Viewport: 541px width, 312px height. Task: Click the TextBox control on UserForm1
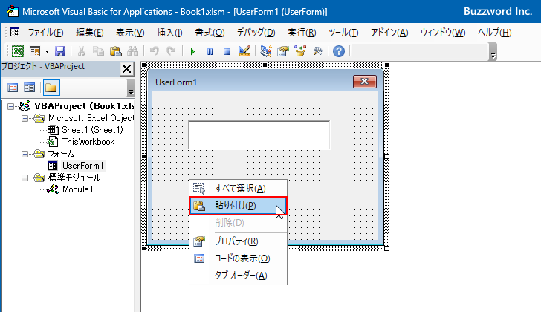[x=259, y=134]
